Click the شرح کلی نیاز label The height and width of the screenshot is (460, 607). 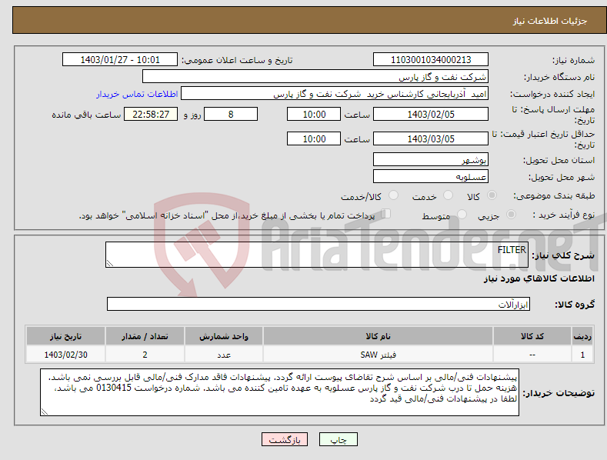[x=563, y=255]
